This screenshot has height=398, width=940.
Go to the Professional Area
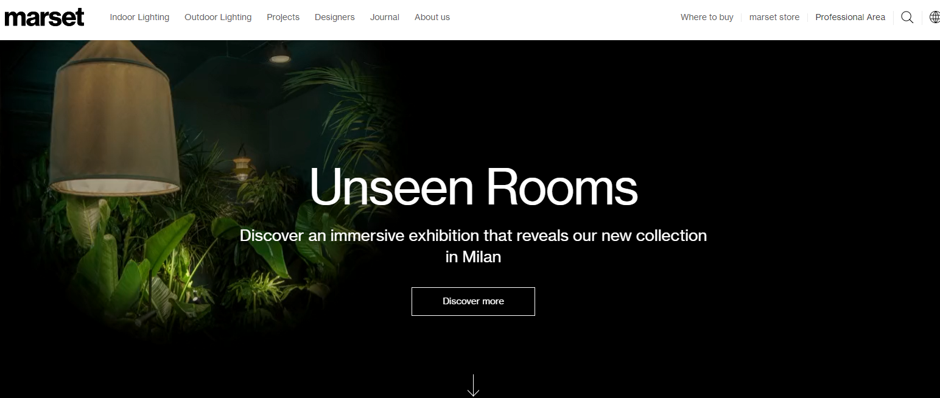(850, 17)
